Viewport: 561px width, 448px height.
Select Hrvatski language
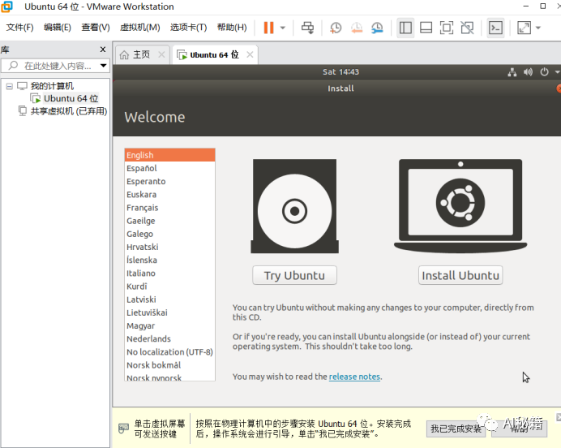pos(170,247)
